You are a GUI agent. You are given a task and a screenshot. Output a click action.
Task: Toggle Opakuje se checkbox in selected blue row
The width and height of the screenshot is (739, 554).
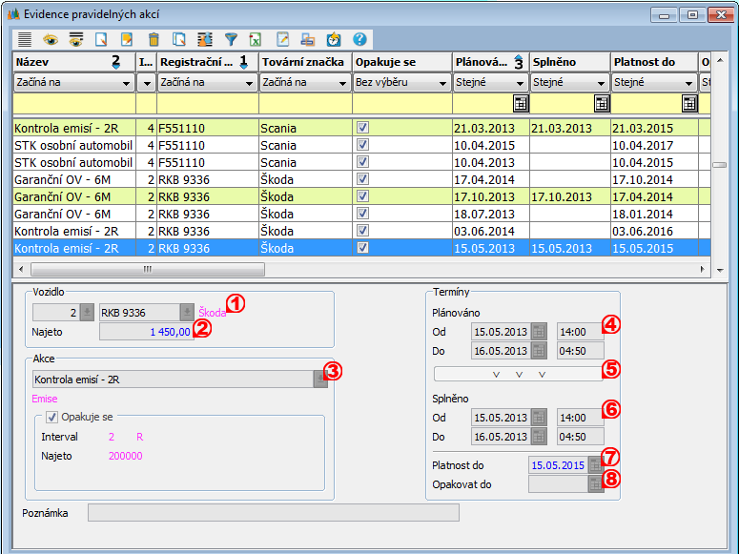click(x=362, y=248)
